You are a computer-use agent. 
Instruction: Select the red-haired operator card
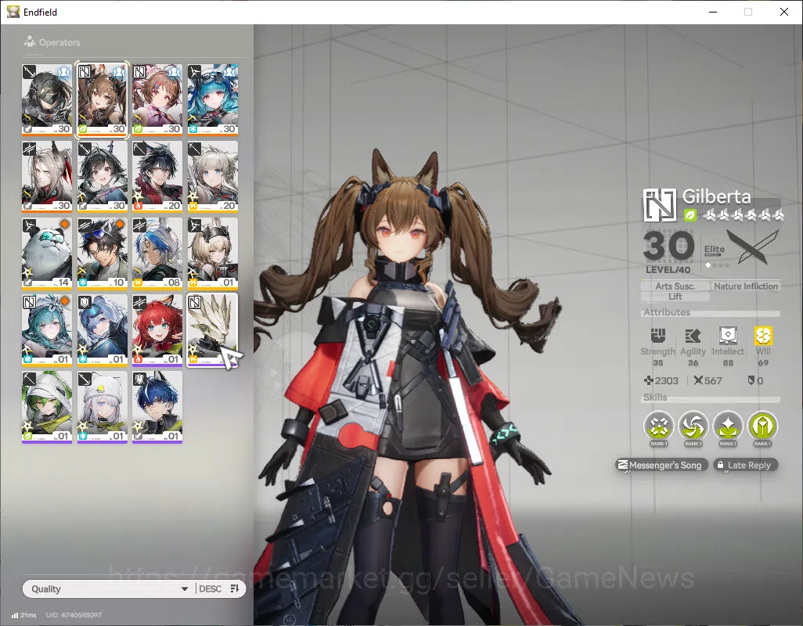[157, 329]
